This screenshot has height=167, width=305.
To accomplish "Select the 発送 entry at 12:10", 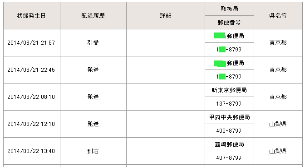I will click(x=93, y=124).
